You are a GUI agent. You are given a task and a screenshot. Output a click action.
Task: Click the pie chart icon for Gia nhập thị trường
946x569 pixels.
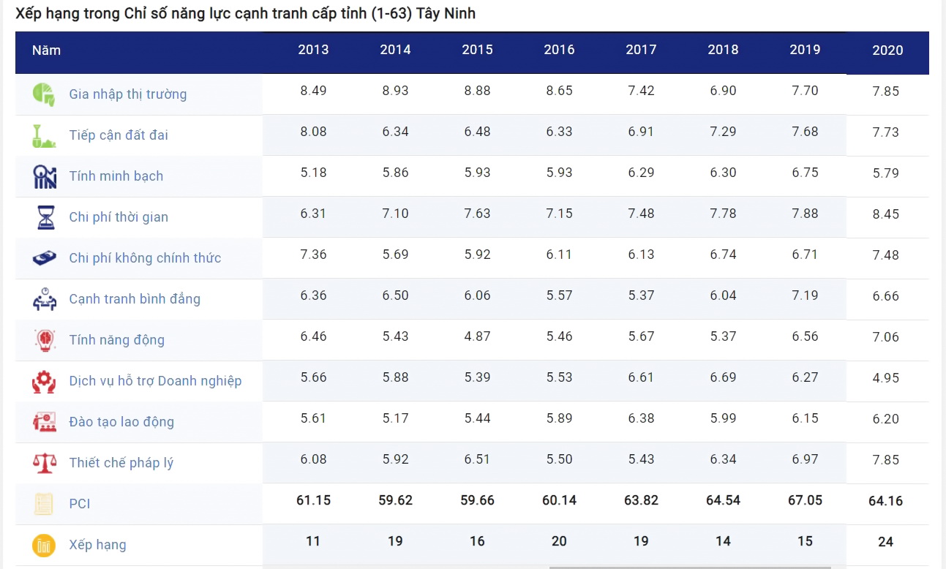[44, 94]
